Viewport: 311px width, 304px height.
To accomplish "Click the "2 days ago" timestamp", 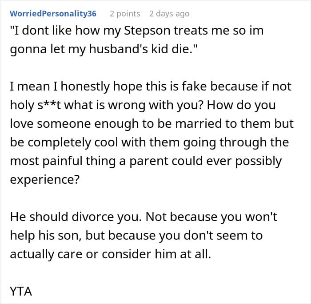I will (x=169, y=14).
